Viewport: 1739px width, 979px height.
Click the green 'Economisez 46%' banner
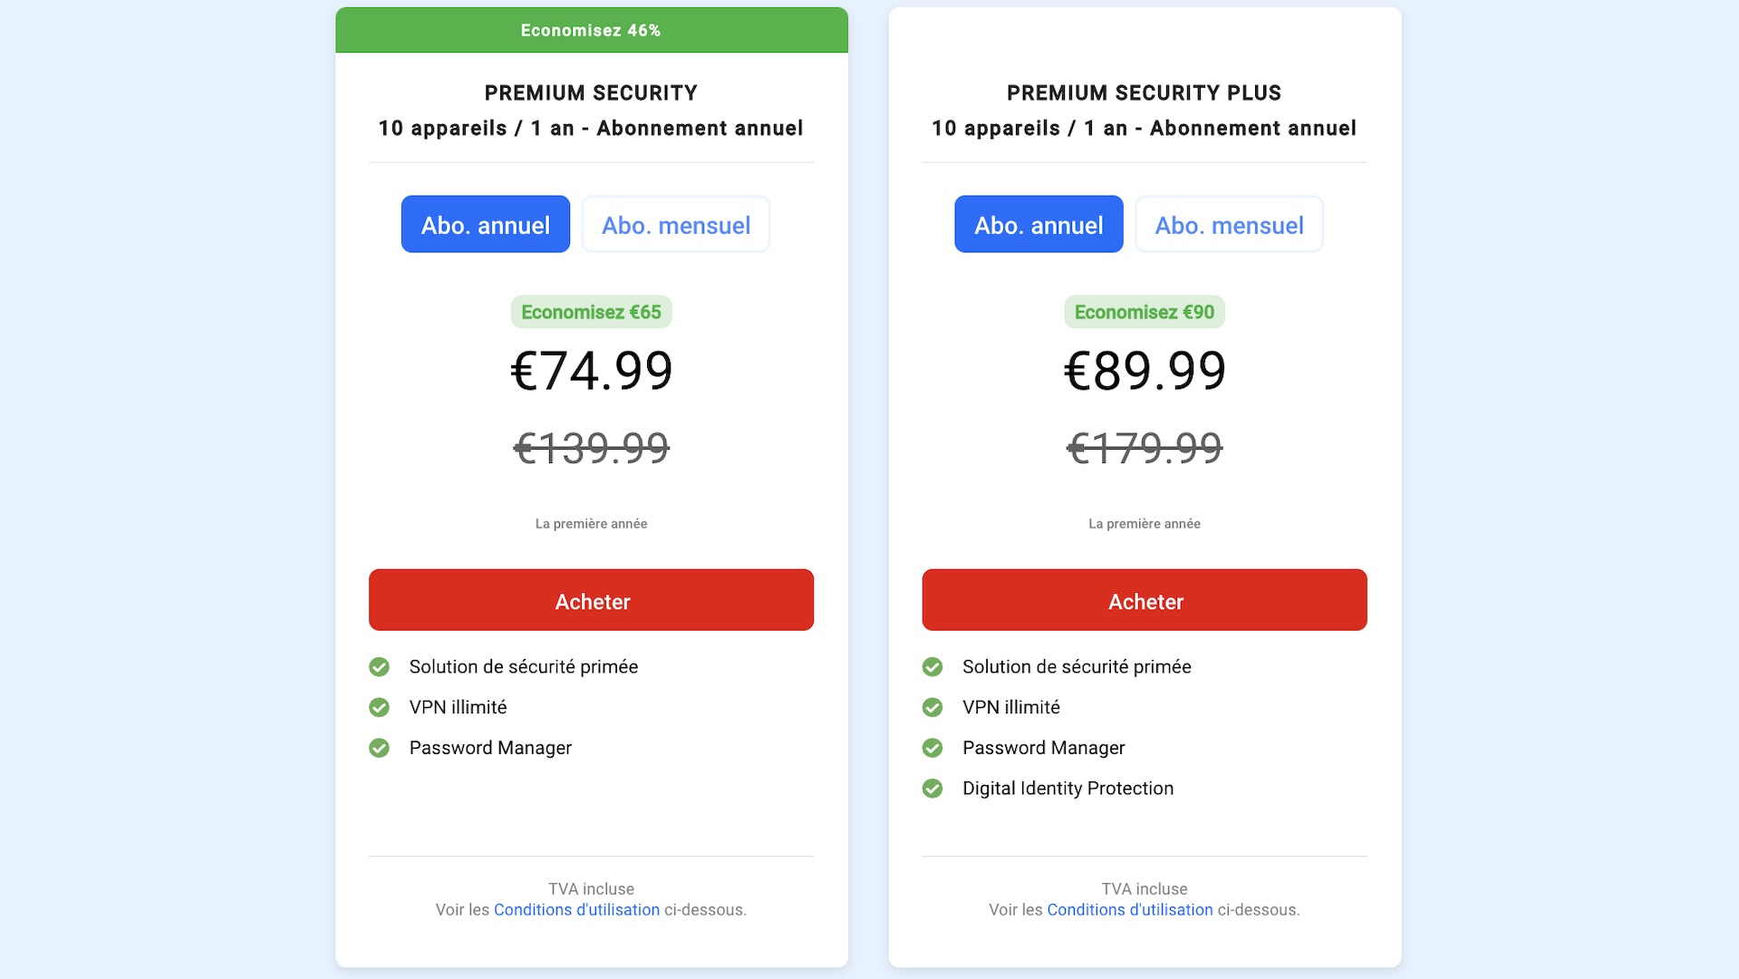tap(592, 30)
